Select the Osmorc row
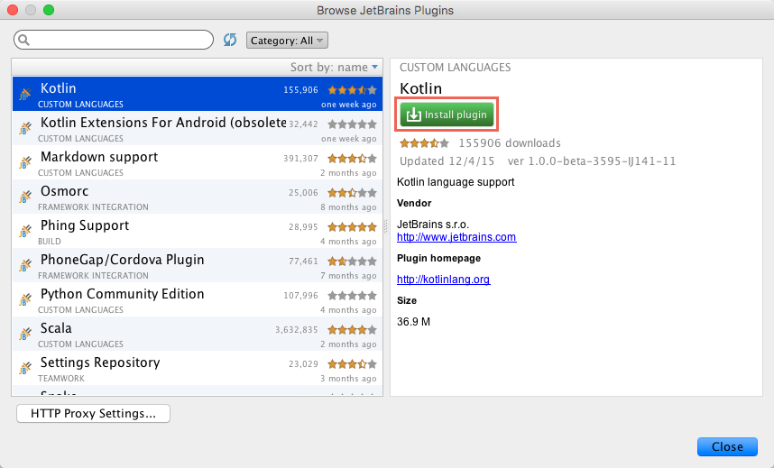Viewport: 774px width, 468px height. click(x=198, y=197)
